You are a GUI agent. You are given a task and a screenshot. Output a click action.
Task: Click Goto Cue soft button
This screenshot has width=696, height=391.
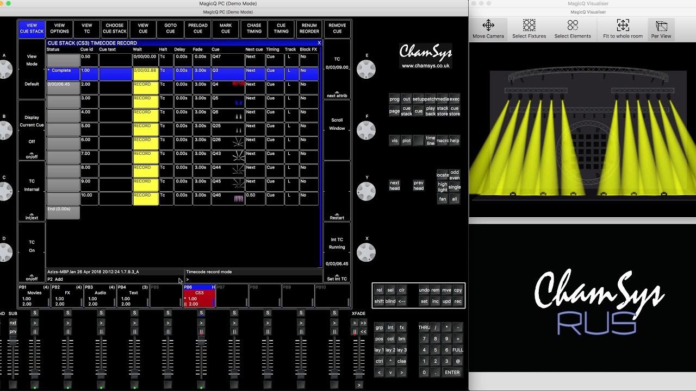click(x=170, y=29)
